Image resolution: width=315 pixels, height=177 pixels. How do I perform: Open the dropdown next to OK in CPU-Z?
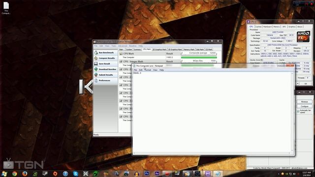pyautogui.click(x=298, y=84)
